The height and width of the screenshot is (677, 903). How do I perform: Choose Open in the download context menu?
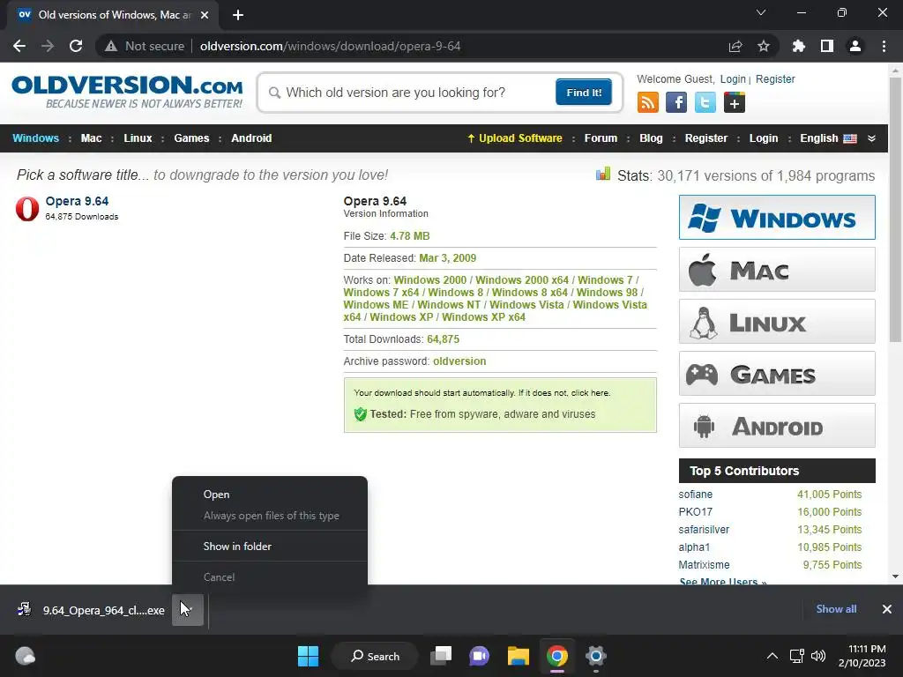point(270,495)
